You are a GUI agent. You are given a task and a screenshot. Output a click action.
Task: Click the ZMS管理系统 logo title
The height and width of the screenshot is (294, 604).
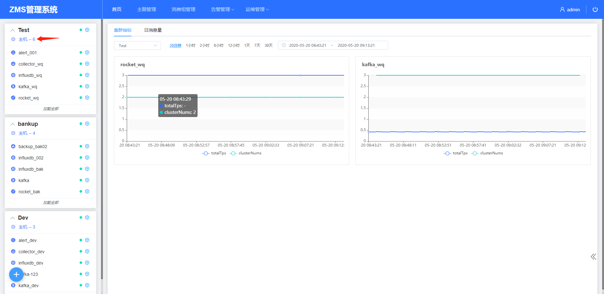coord(33,9)
